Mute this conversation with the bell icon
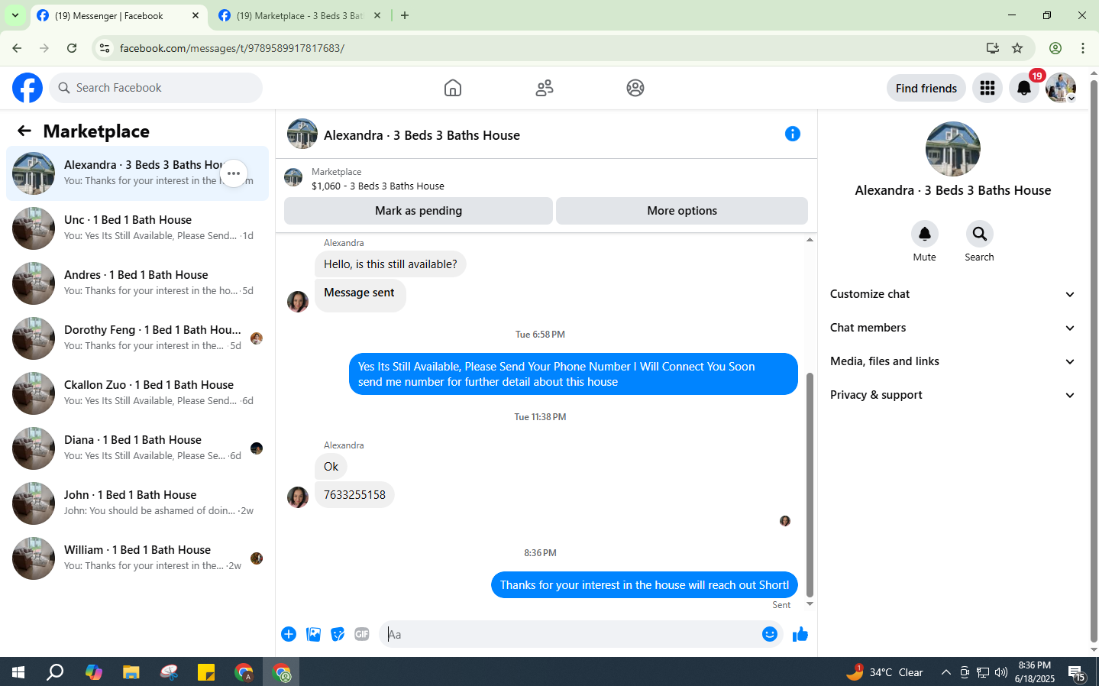 925,234
